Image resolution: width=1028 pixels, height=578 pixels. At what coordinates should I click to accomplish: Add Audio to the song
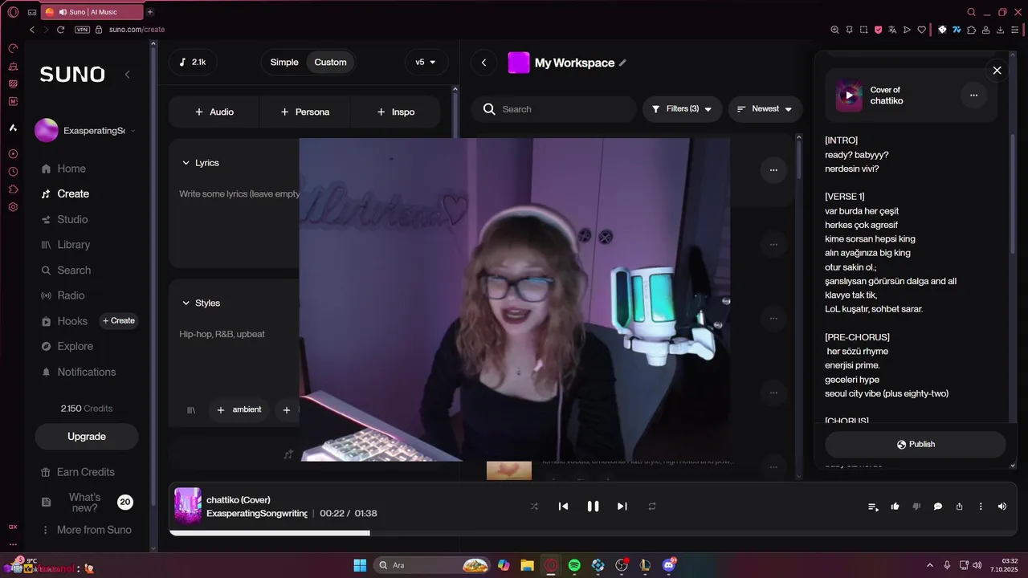tap(214, 112)
